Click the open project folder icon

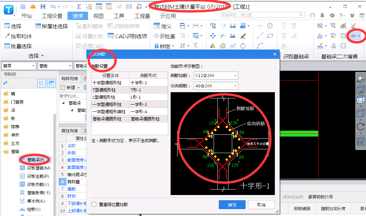point(33,6)
